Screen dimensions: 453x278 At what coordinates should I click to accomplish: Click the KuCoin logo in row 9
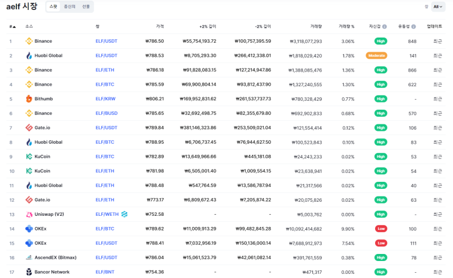click(29, 157)
